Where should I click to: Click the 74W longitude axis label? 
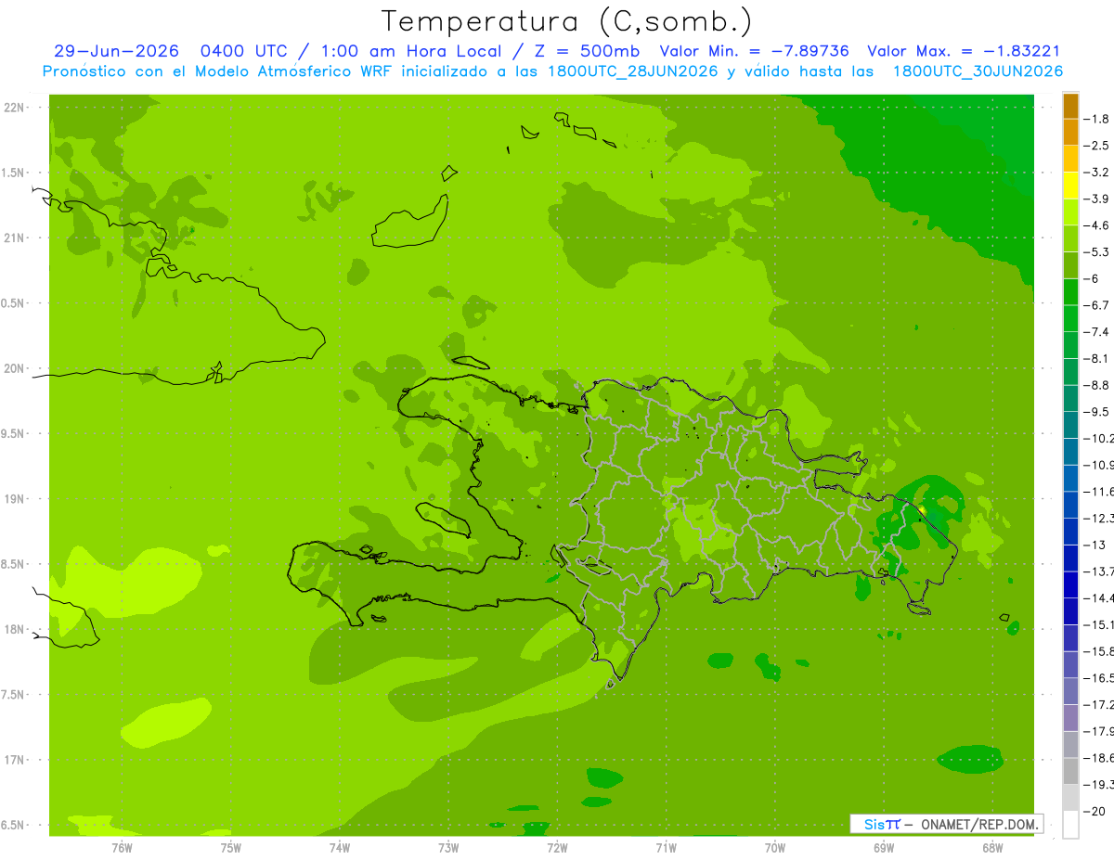point(340,847)
